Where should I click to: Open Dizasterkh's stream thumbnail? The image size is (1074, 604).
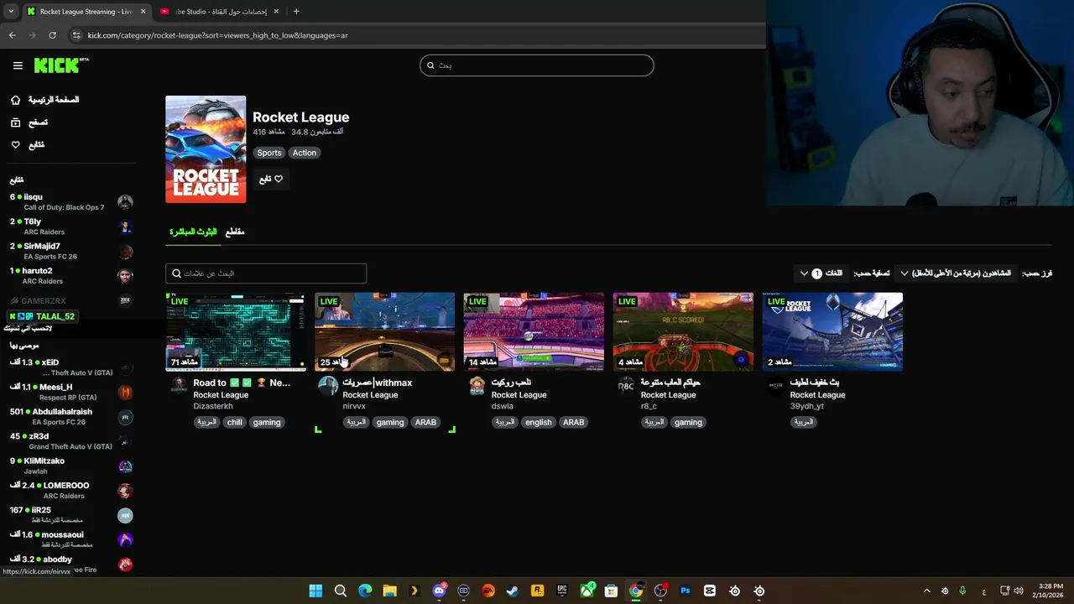pyautogui.click(x=236, y=331)
